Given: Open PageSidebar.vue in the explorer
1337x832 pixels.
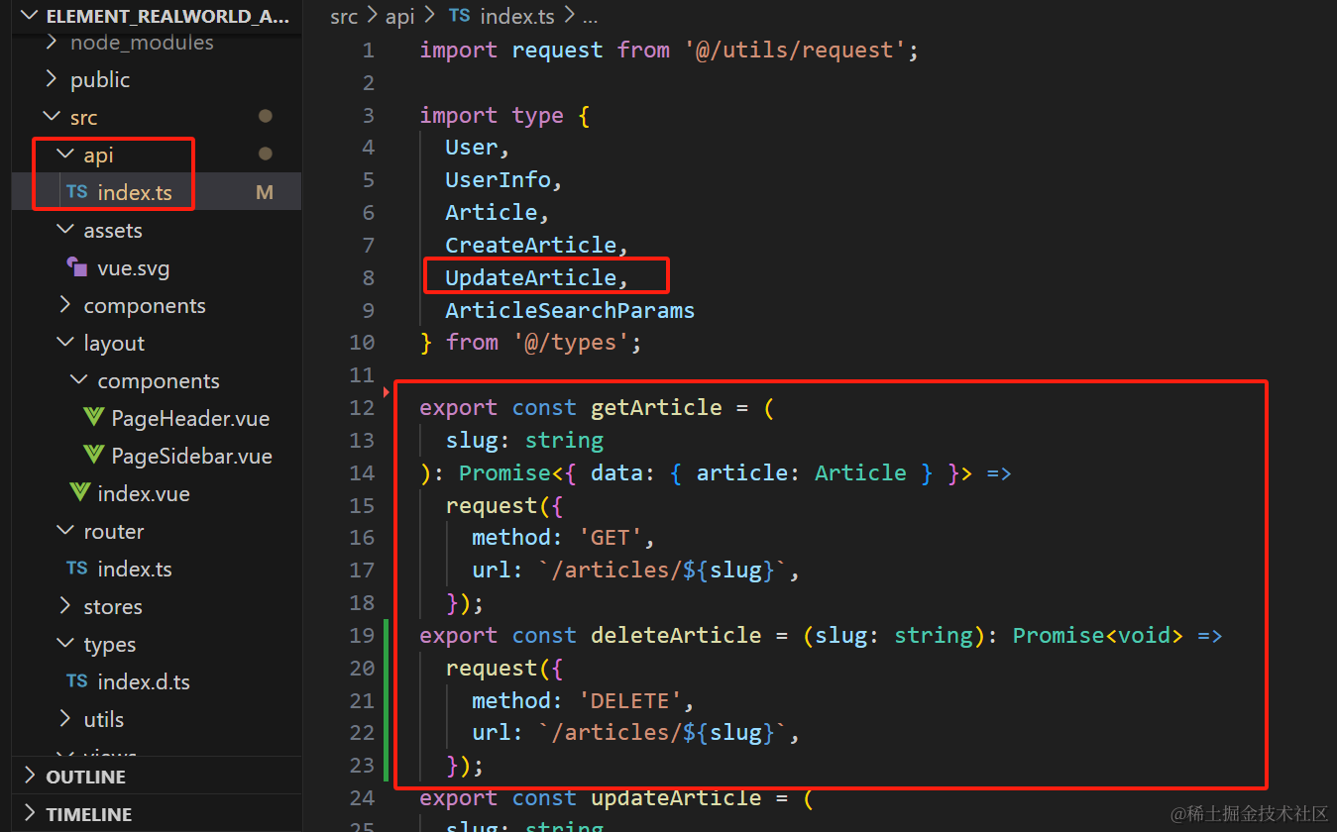Looking at the screenshot, I should click(192, 457).
